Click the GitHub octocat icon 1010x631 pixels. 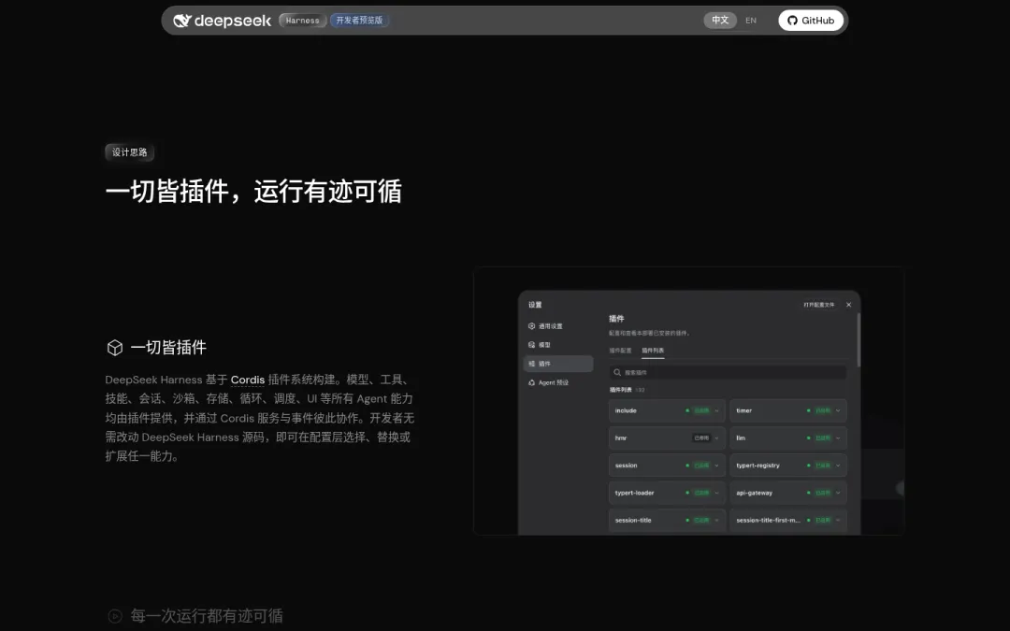(792, 21)
